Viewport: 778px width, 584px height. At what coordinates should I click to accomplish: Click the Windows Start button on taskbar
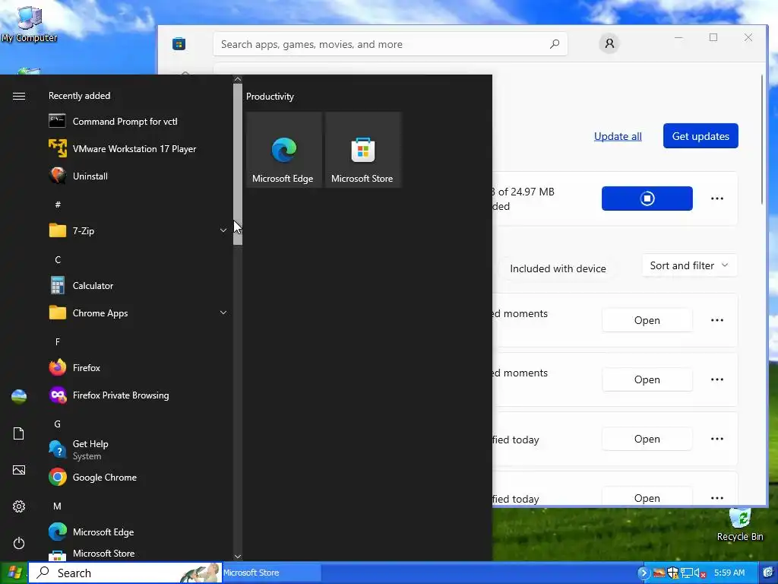[x=14, y=573]
